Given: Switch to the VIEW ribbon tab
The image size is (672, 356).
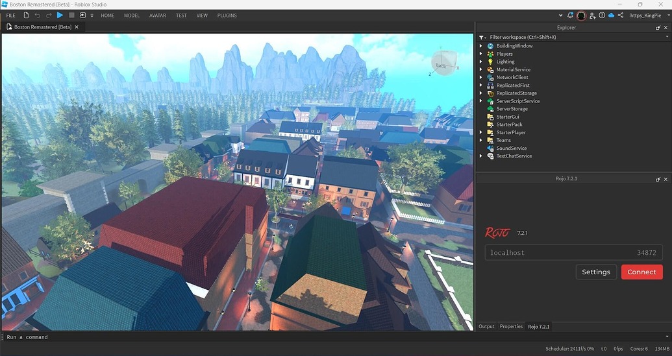Looking at the screenshot, I should pos(202,16).
